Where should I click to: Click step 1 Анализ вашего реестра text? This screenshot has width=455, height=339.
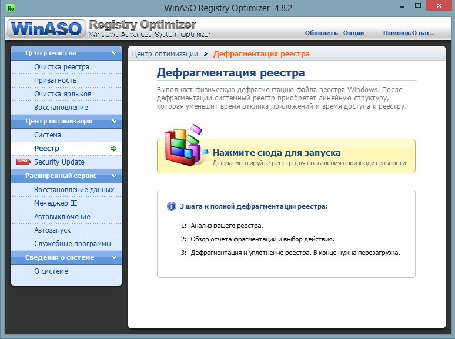click(227, 226)
